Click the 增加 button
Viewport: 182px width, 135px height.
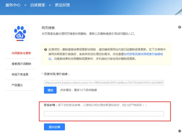[50, 90]
